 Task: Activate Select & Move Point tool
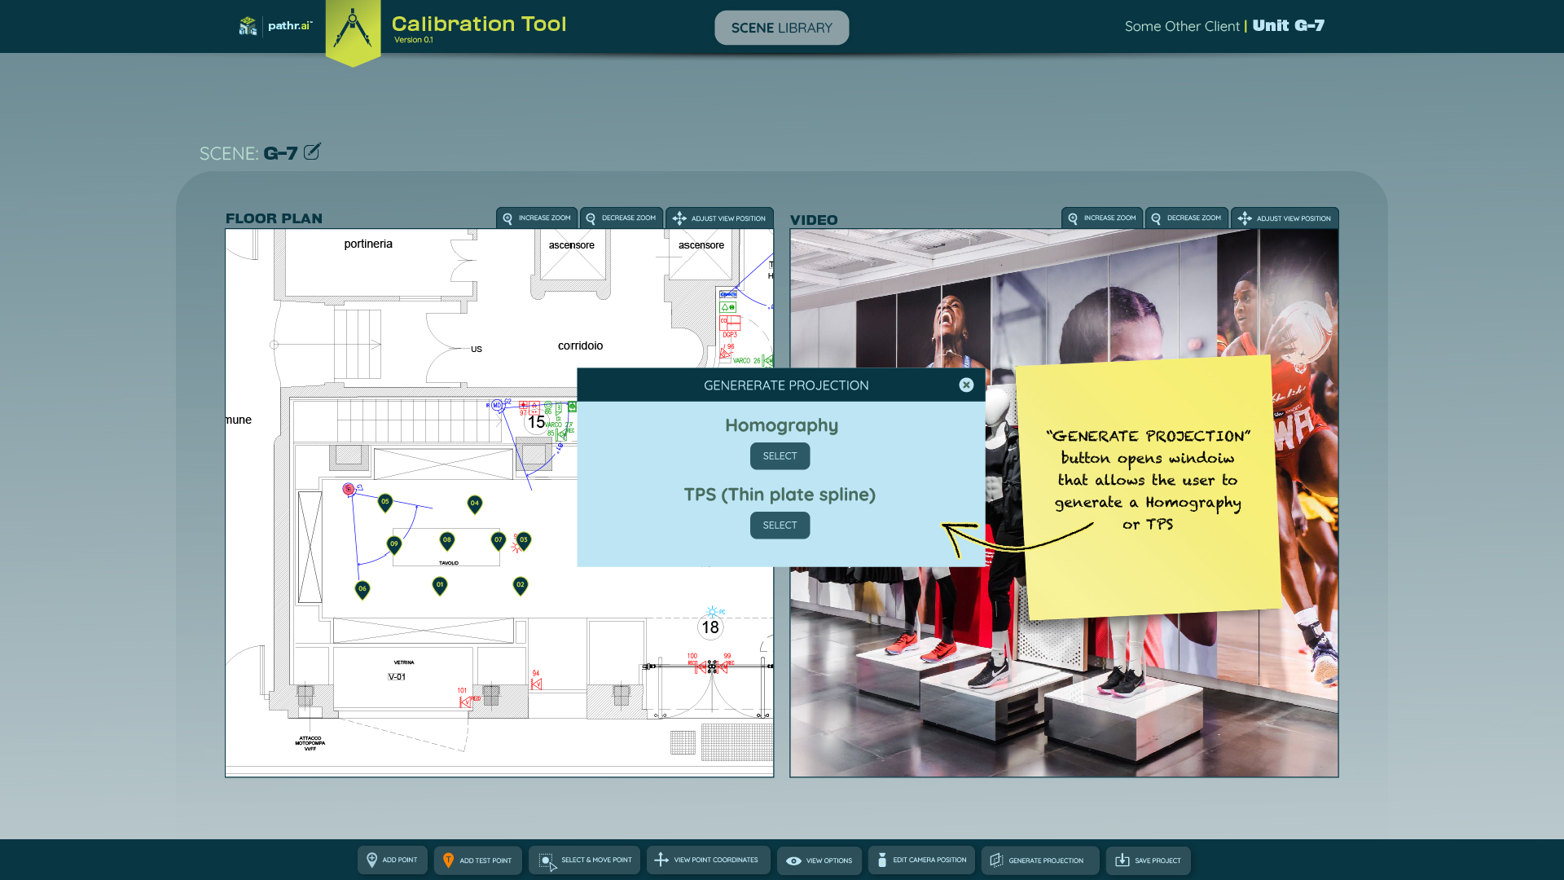click(584, 860)
